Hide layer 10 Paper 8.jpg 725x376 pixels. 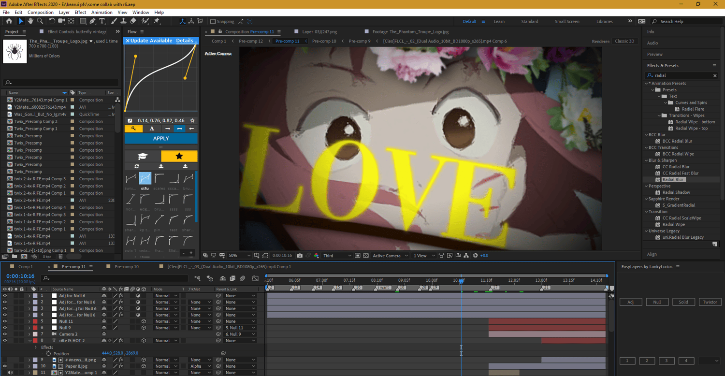tap(5, 366)
